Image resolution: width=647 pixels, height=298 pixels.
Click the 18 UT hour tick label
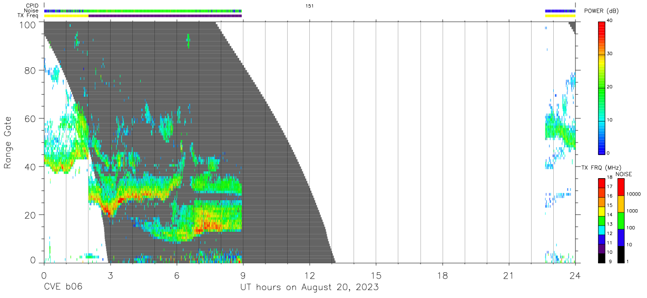point(443,275)
